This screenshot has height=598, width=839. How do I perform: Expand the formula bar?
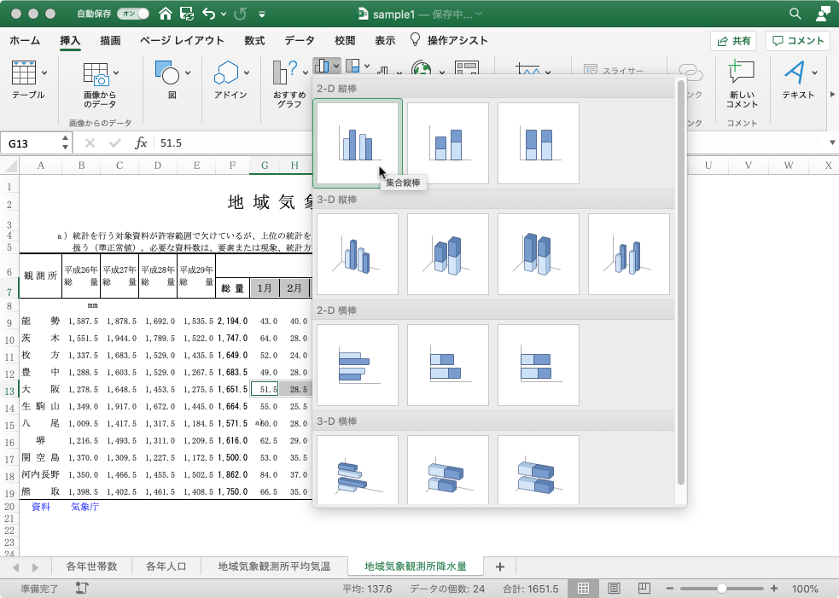click(832, 142)
